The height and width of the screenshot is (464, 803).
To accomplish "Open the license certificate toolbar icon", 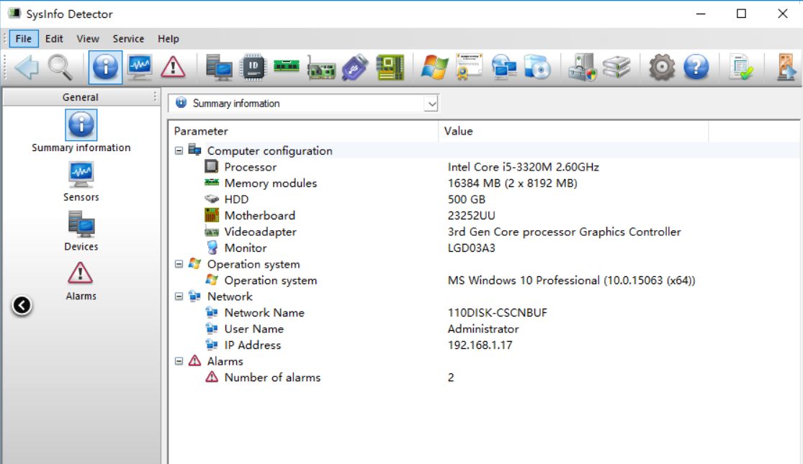I will click(469, 67).
